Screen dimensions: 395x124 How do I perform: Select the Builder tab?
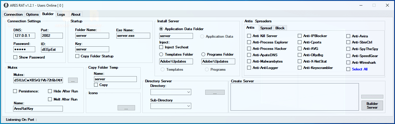tap(48, 14)
